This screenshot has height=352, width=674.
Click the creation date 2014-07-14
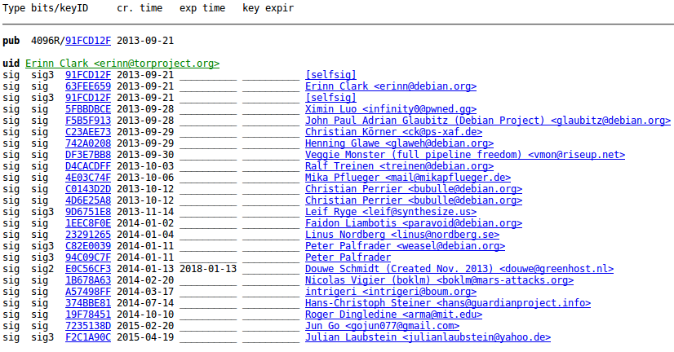click(x=145, y=303)
